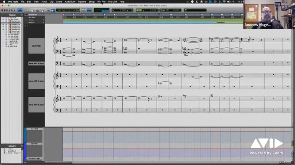Select the ALL group row
The image size is (295, 165).
click(x=11, y=149)
